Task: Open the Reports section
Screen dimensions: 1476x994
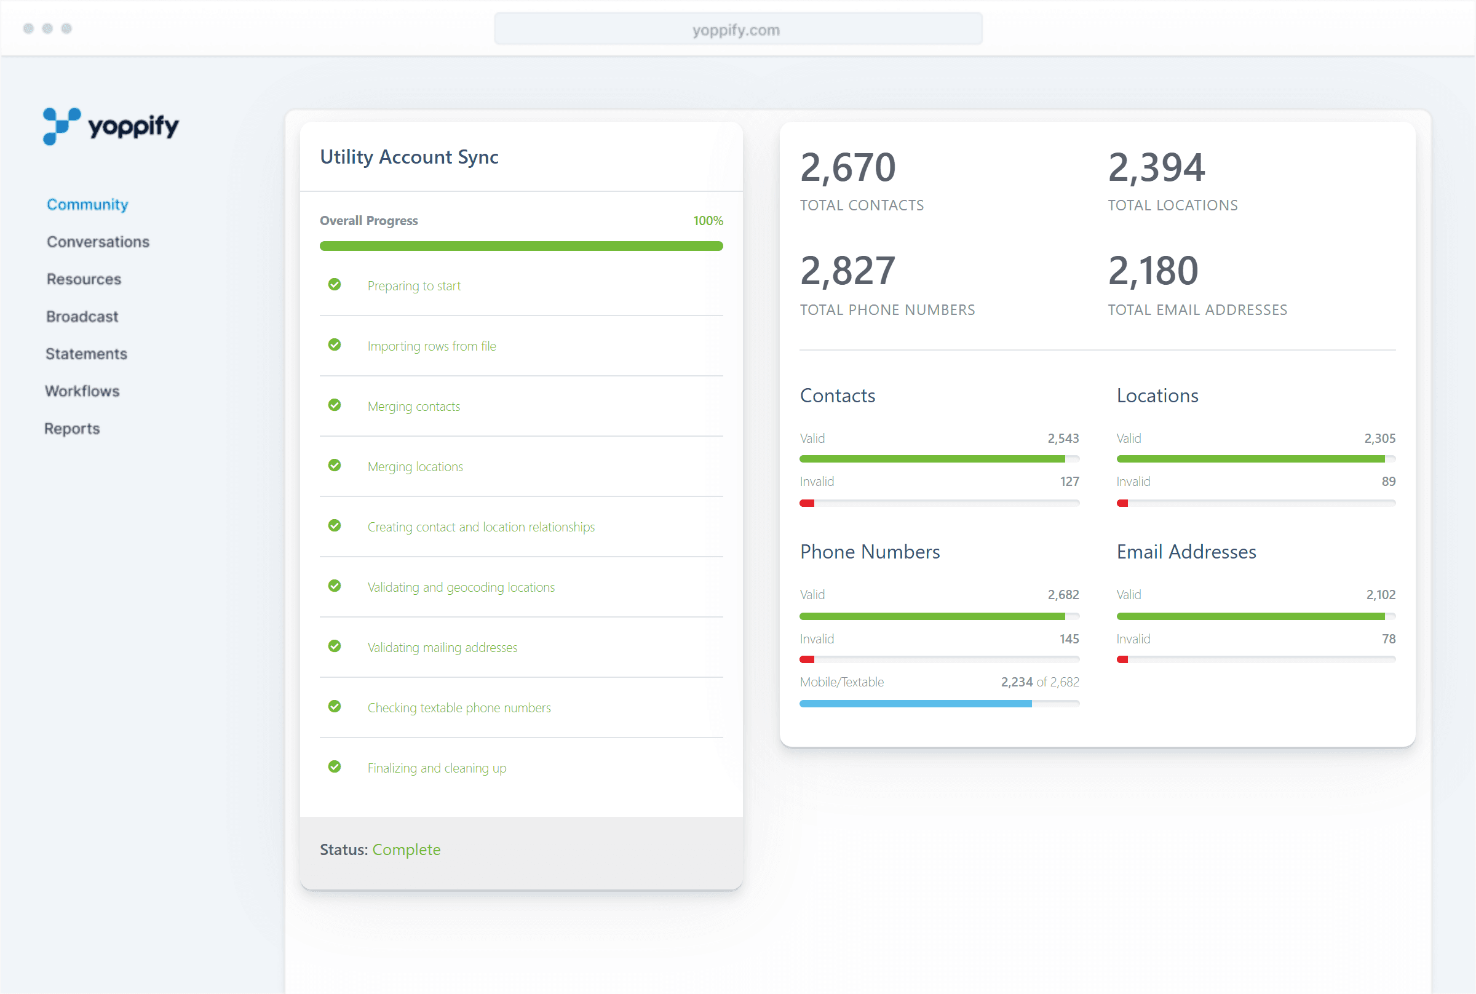Action: 72,429
